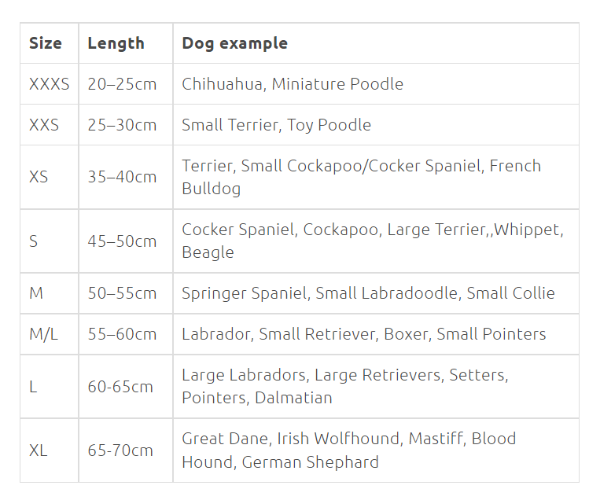600x500 pixels.
Task: Click the 25–30cm length cell
Action: pyautogui.click(x=122, y=125)
